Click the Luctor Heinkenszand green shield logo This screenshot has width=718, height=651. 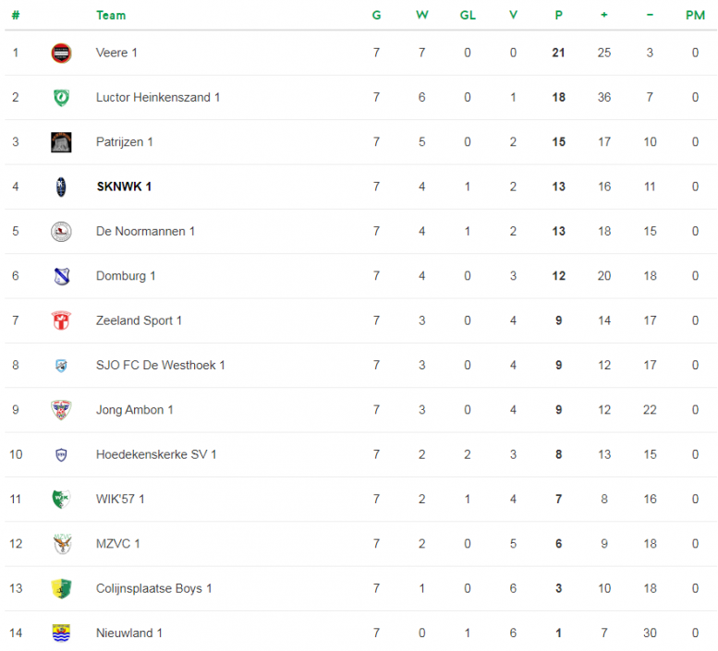click(x=61, y=98)
